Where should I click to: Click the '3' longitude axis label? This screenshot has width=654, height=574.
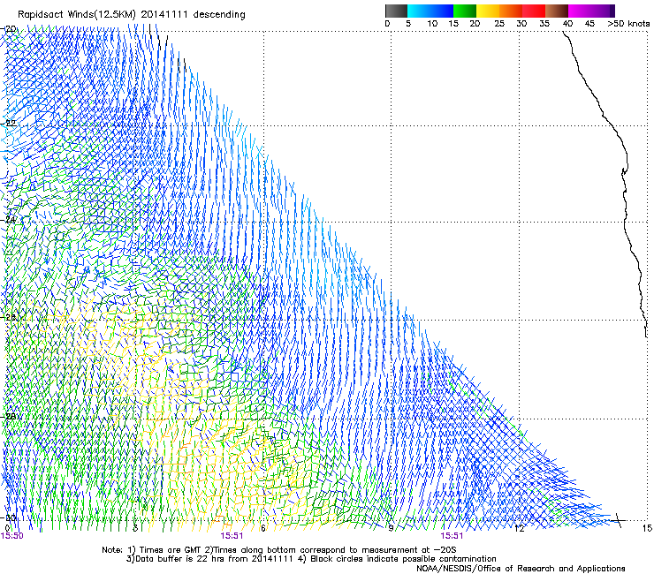pos(135,528)
